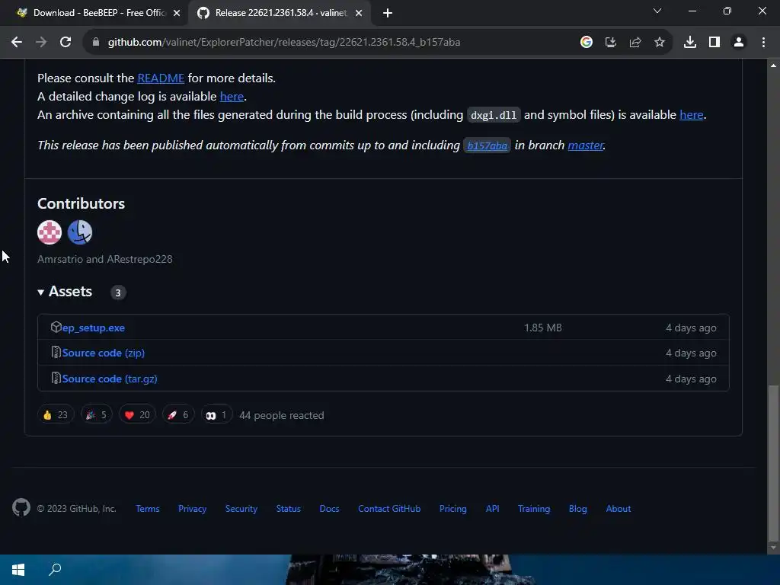This screenshot has width=780, height=585.
Task: Toggle the rocket reaction with 6
Action: coord(178,415)
